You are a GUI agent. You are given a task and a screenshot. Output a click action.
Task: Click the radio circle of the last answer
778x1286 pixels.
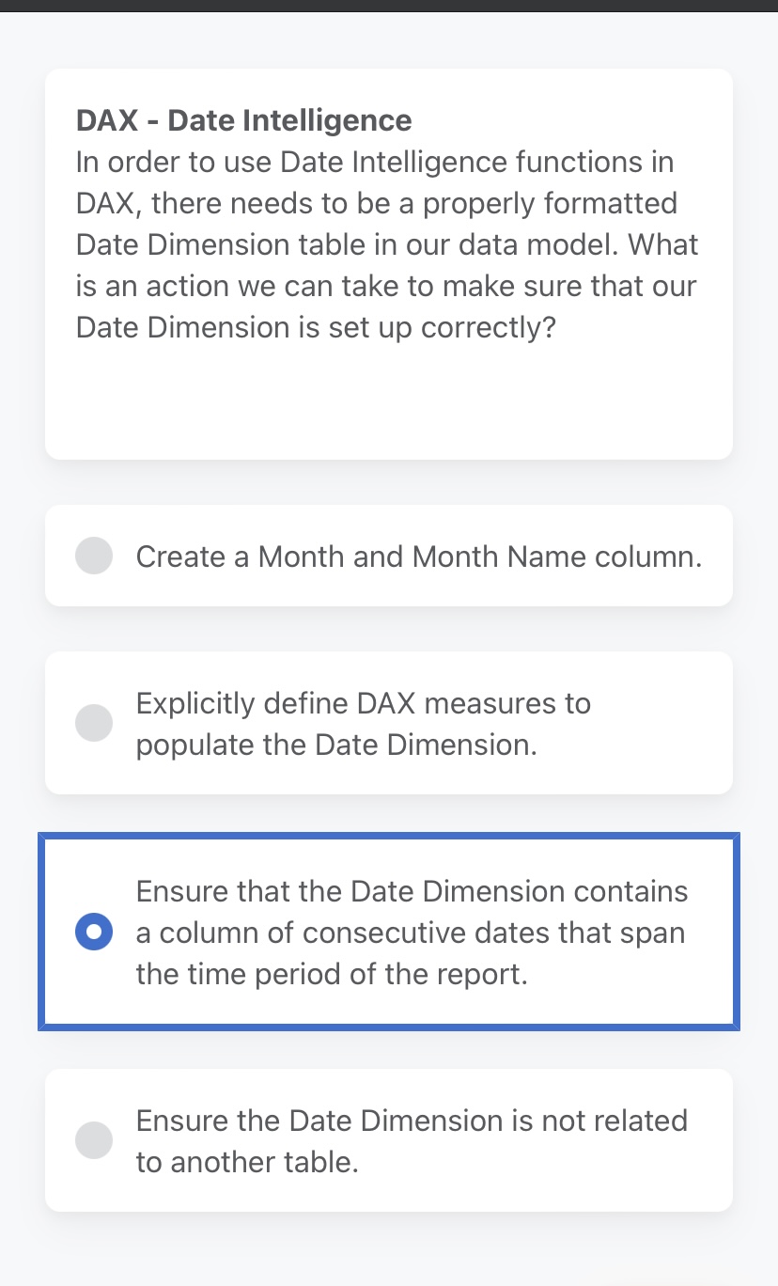94,1139
